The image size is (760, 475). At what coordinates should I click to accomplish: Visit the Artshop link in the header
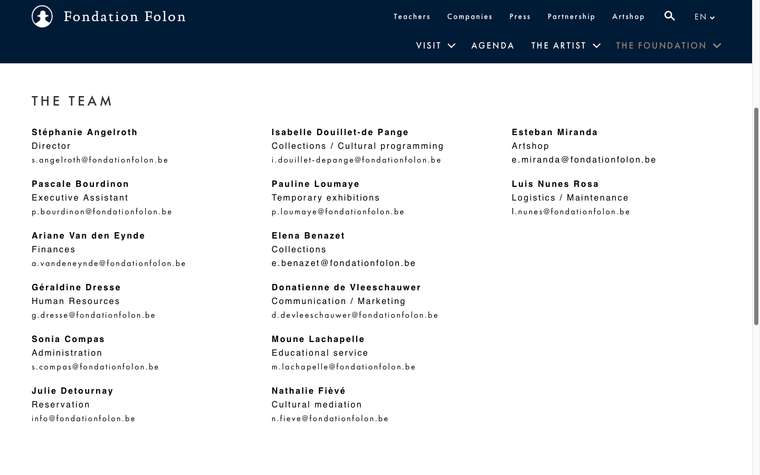[628, 17]
